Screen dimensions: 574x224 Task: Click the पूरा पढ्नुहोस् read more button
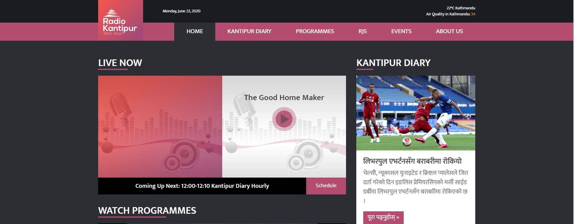click(x=383, y=217)
